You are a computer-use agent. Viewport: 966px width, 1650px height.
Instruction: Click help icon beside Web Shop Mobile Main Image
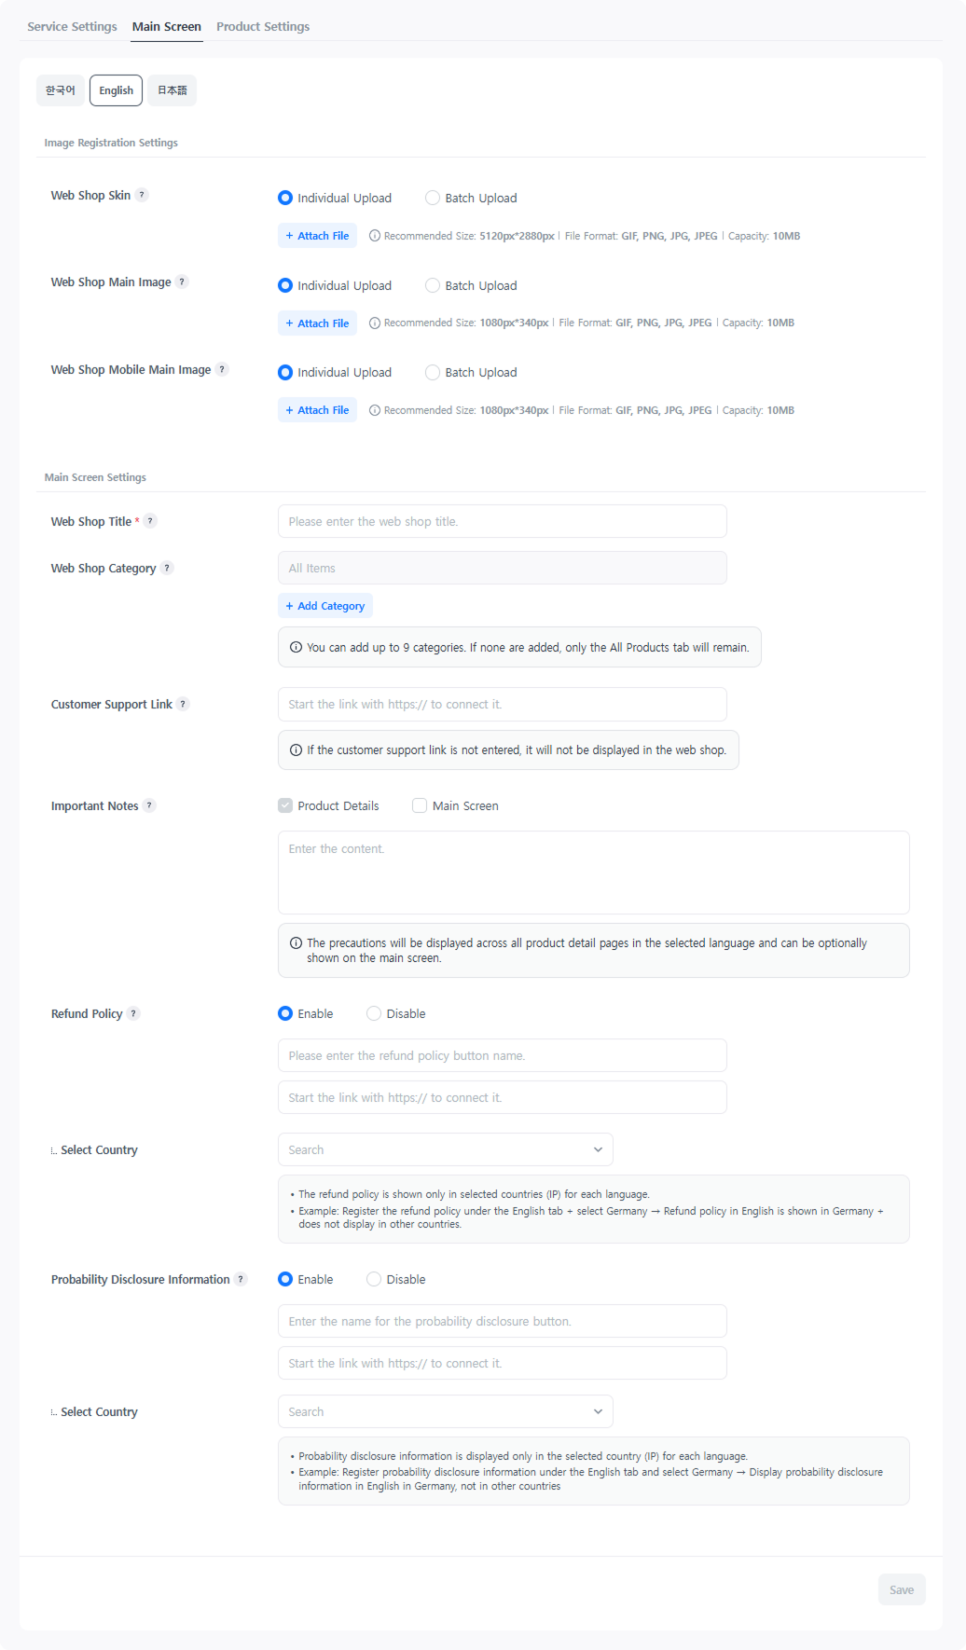click(x=222, y=369)
